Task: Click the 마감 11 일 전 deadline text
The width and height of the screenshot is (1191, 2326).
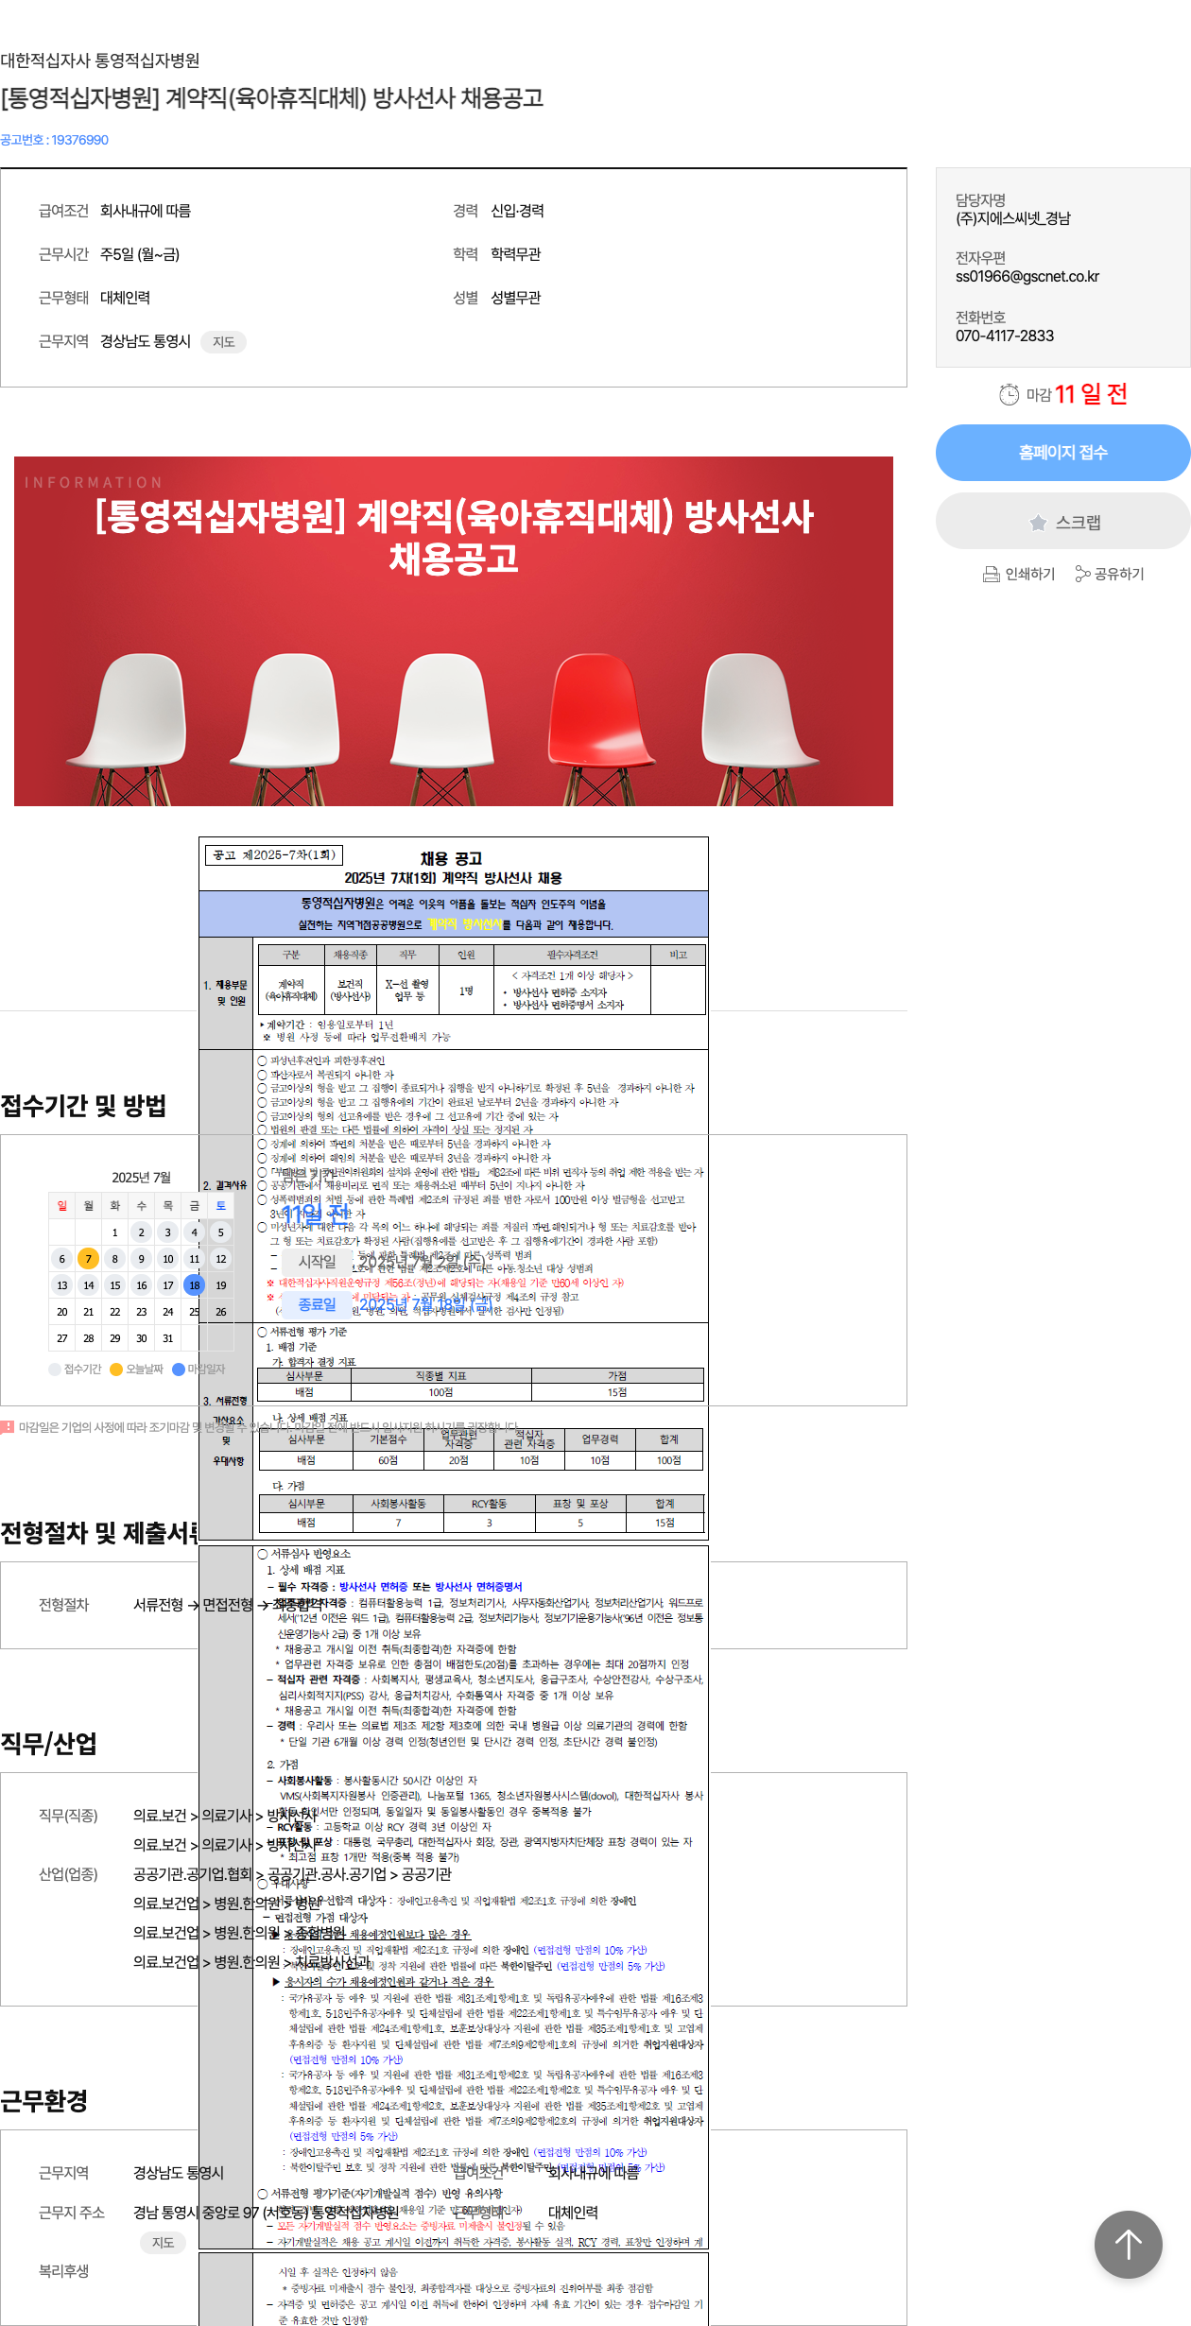Action: 1077,394
